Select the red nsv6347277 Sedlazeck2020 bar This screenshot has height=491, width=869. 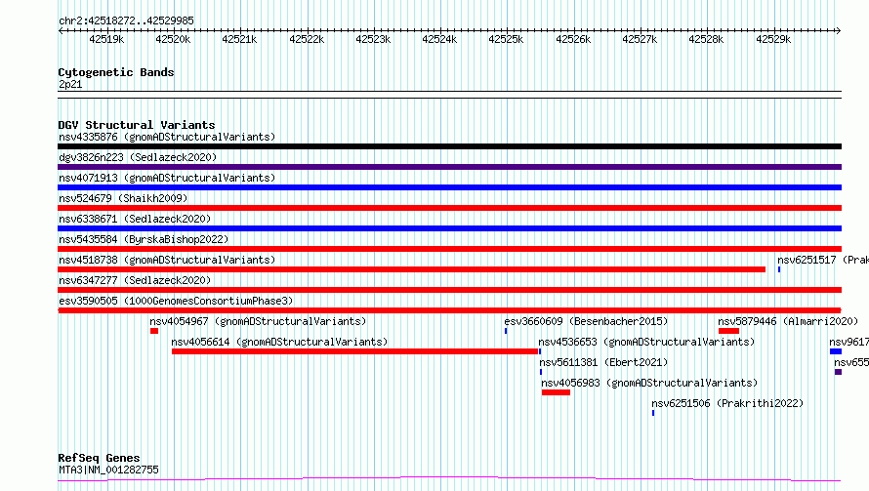pos(449,290)
